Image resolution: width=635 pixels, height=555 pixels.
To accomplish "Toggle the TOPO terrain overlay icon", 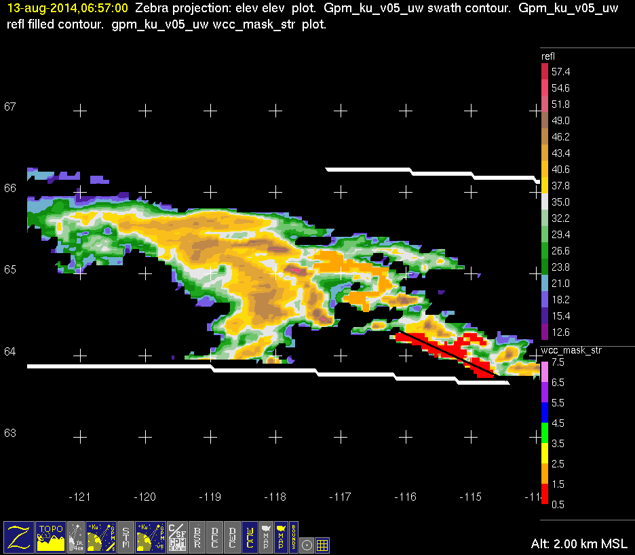I will [x=51, y=537].
